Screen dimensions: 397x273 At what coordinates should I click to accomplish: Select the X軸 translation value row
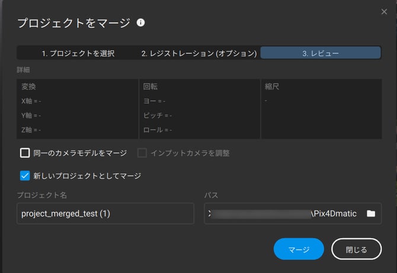[31, 101]
